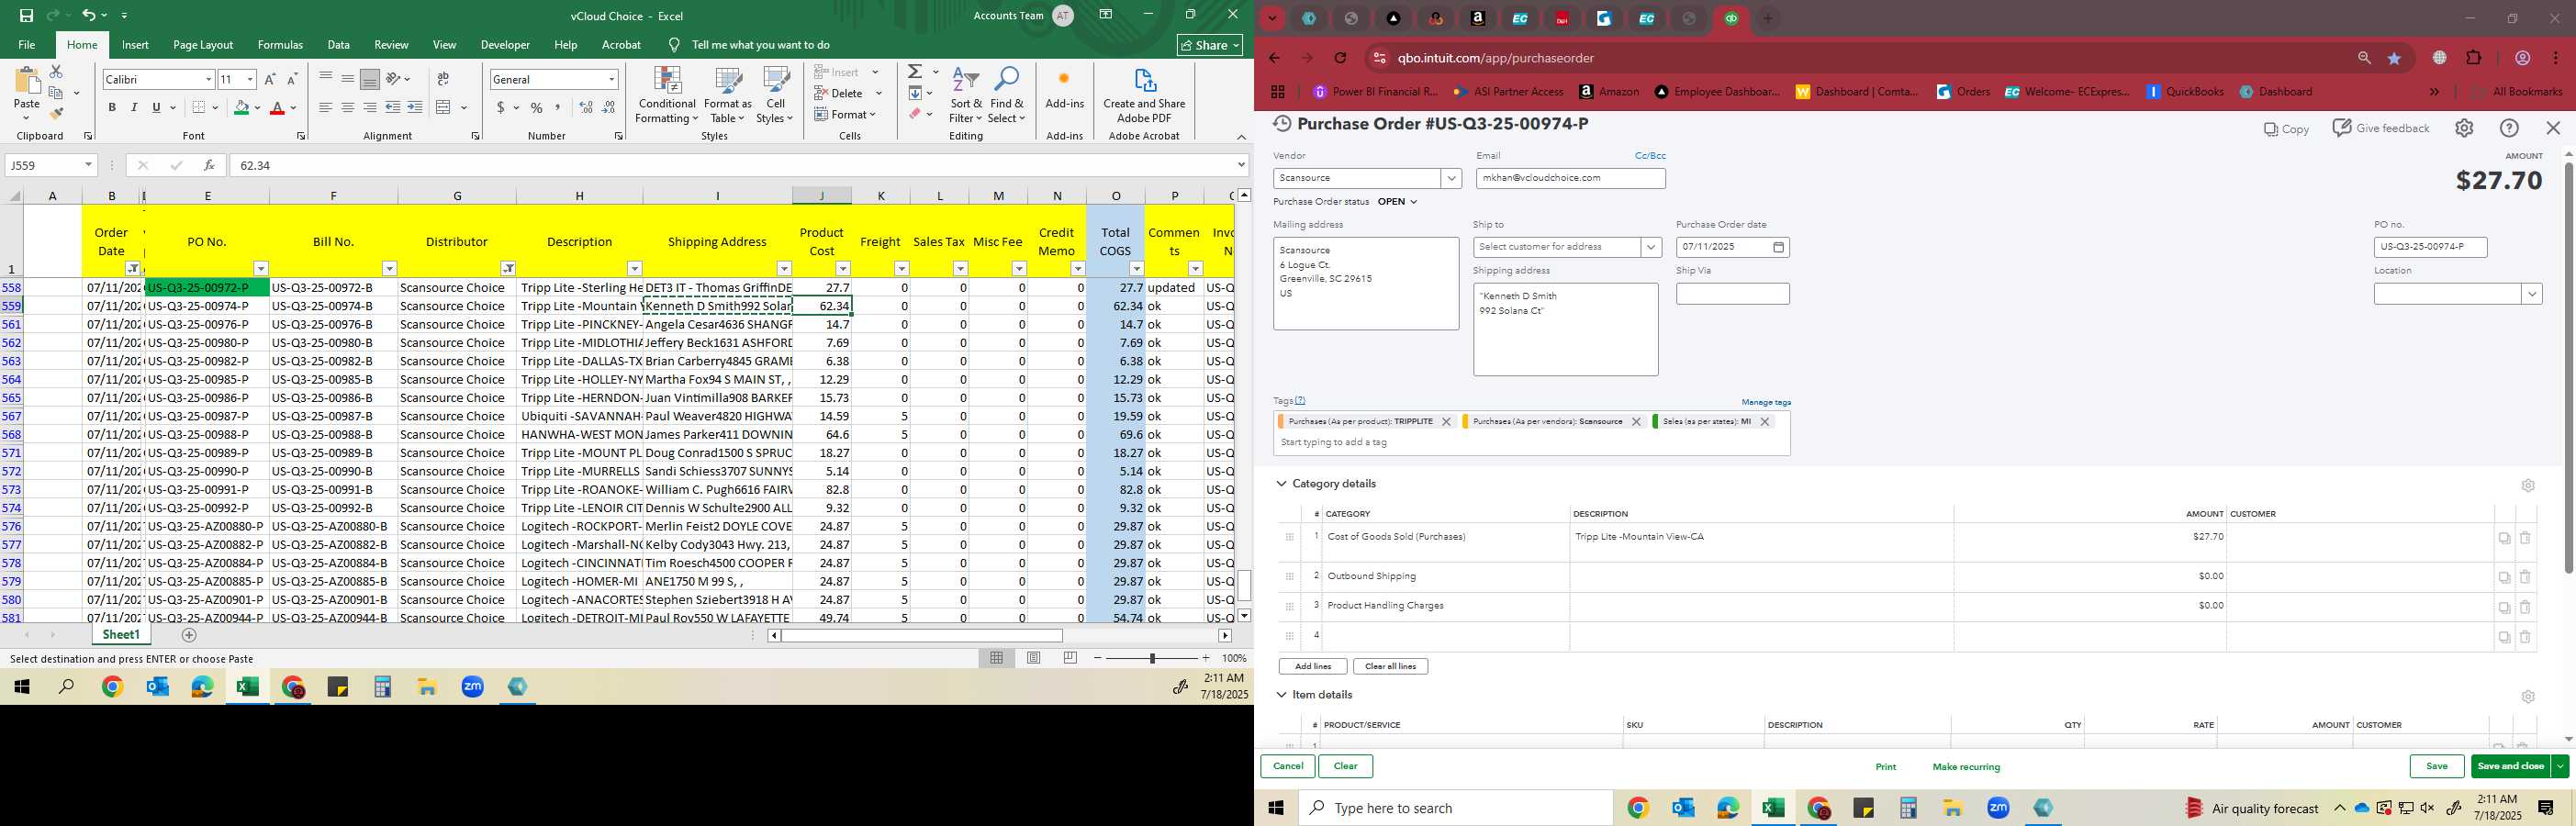The height and width of the screenshot is (826, 2576).
Task: Open the PO No. column filter
Action: 261,268
